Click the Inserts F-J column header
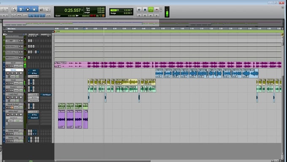This screenshot has width=287, height=162. point(46,35)
